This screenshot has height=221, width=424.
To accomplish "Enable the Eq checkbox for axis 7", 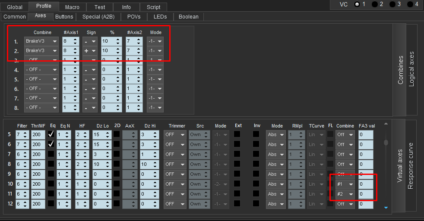I will (x=51, y=154).
